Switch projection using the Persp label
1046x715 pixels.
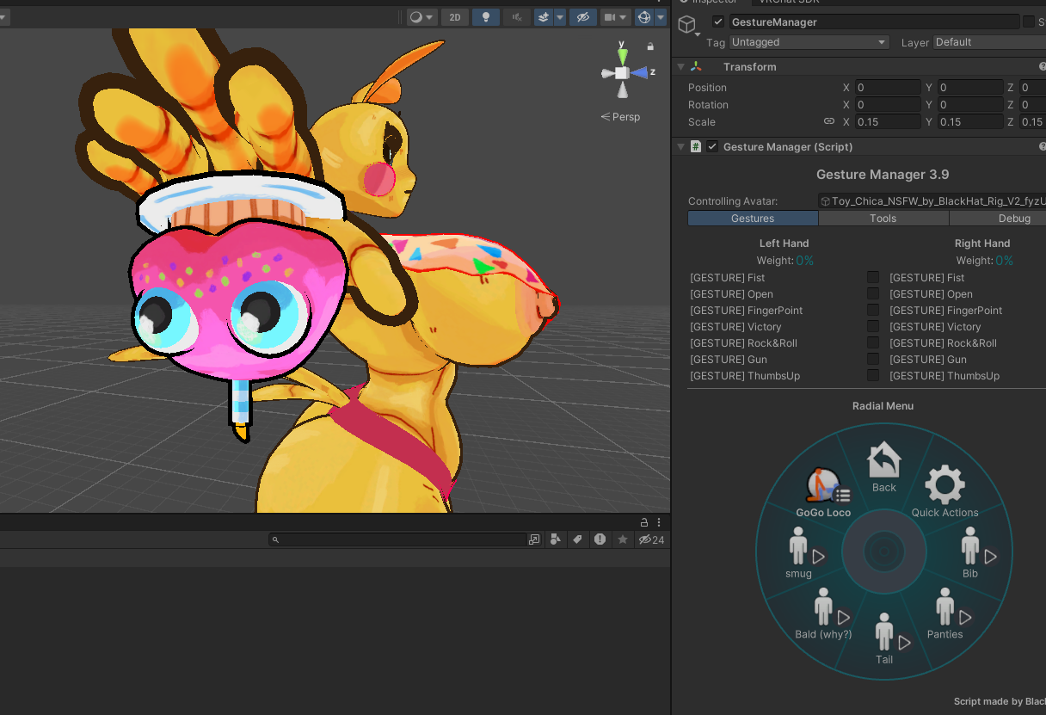620,117
